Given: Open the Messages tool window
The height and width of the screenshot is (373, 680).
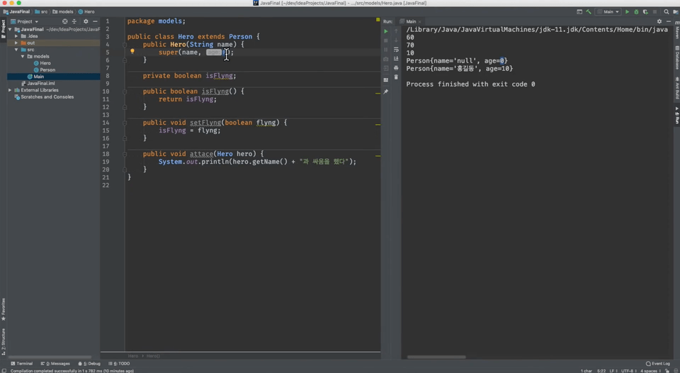Looking at the screenshot, I should [55, 364].
